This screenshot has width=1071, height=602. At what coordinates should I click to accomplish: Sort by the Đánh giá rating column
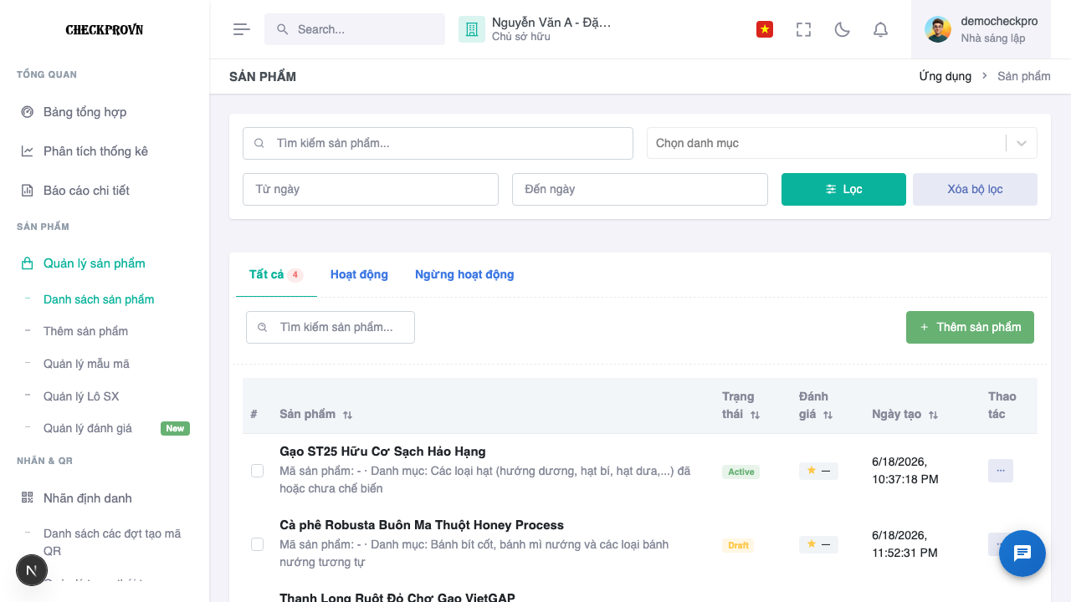(x=816, y=406)
